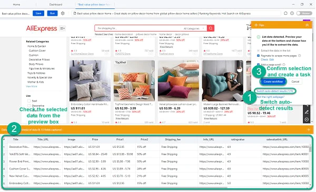This screenshot has width=316, height=192.
Task: Click the red AliExpress search button
Action: (x=211, y=28)
